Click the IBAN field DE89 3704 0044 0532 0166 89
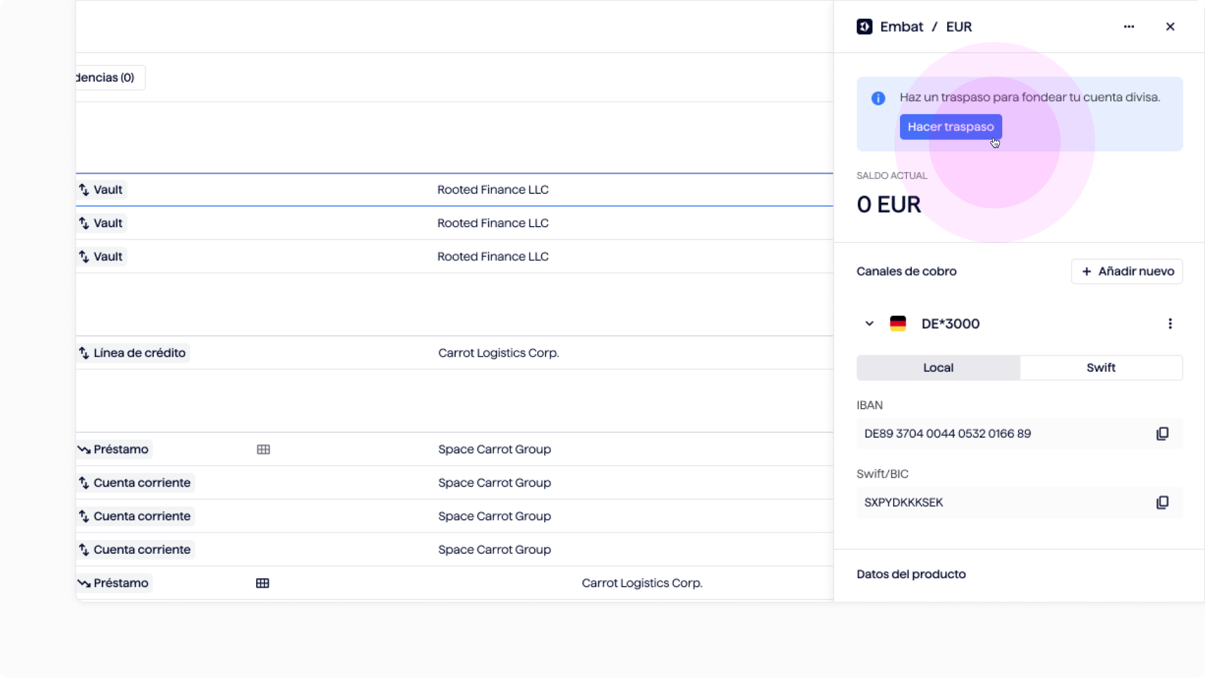This screenshot has height=678, width=1205. (1019, 434)
